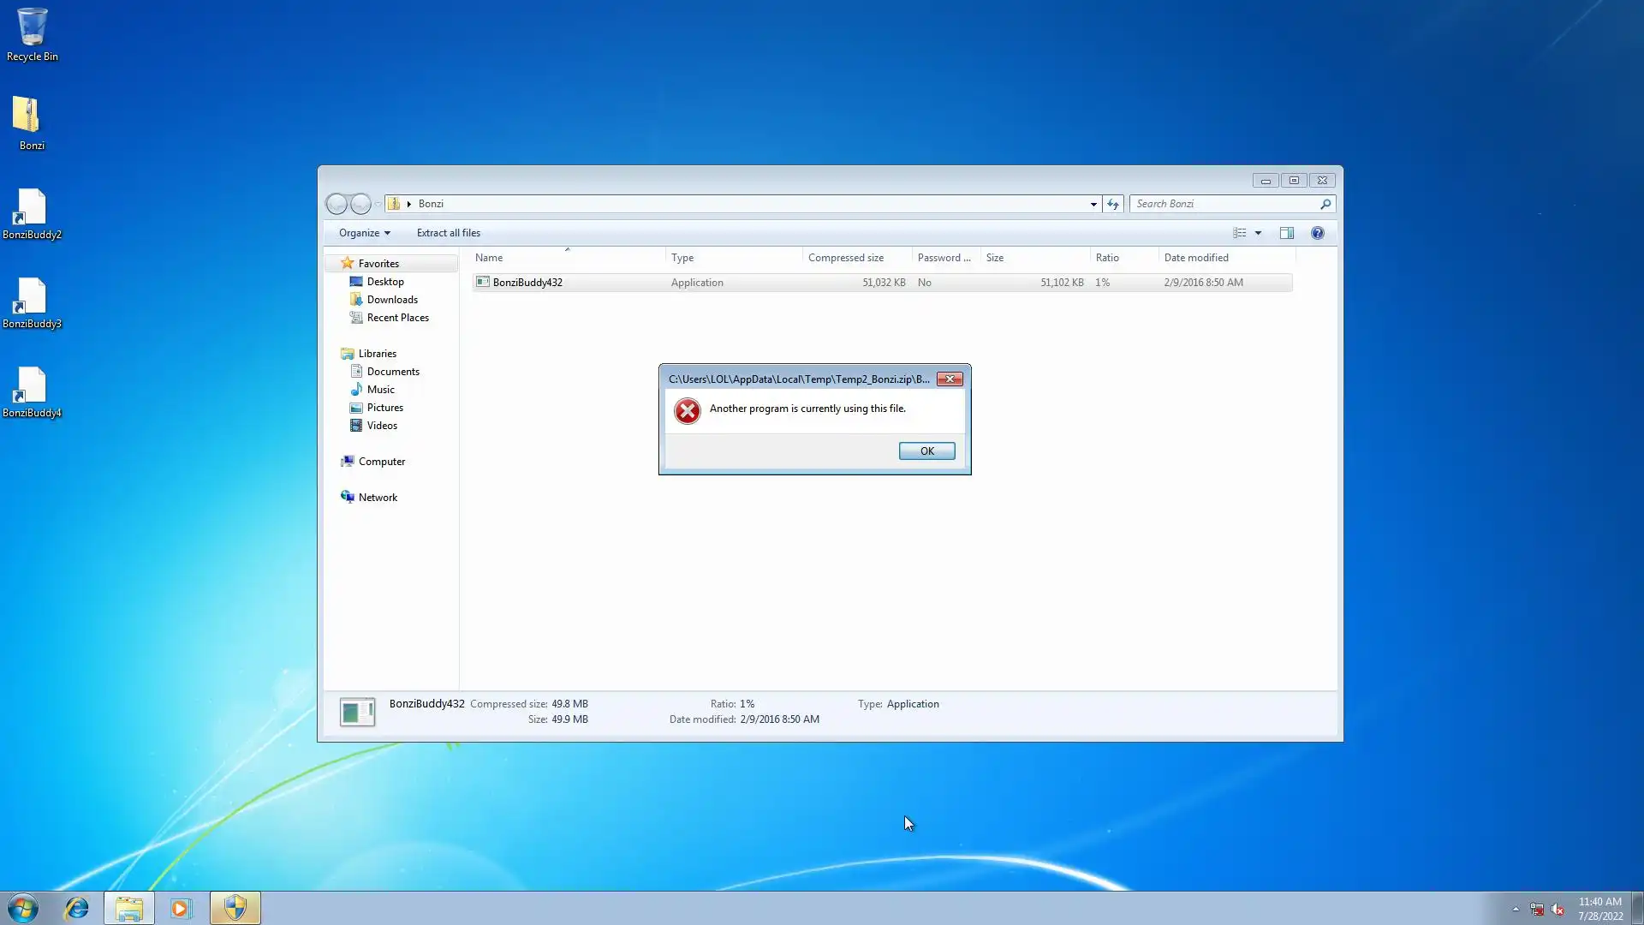Viewport: 1644px width, 925px height.
Task: Sort by the Compressed size column
Action: click(x=845, y=258)
